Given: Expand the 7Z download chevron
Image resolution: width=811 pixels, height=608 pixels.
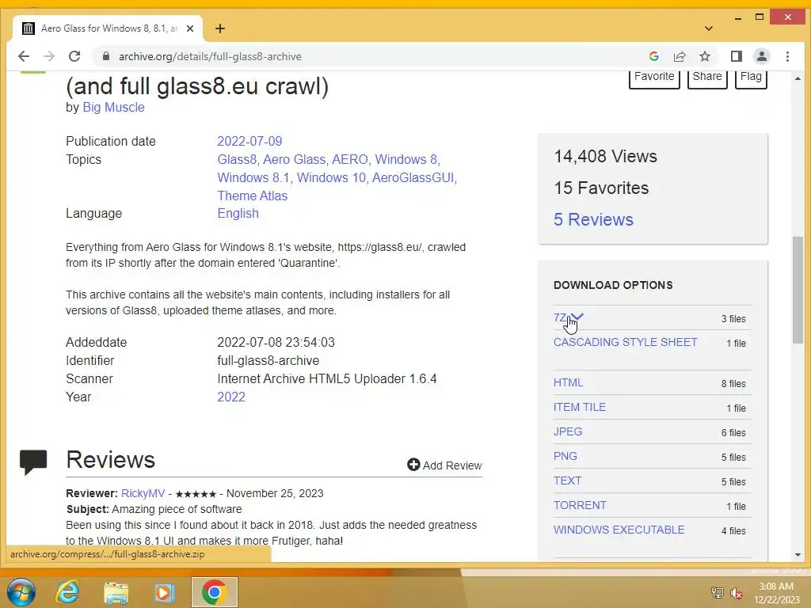Looking at the screenshot, I should (577, 316).
